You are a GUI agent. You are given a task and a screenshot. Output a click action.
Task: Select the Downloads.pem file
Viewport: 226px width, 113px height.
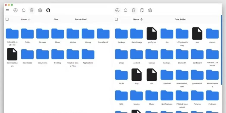coord(12,58)
